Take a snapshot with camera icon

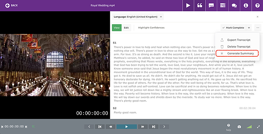point(239,127)
